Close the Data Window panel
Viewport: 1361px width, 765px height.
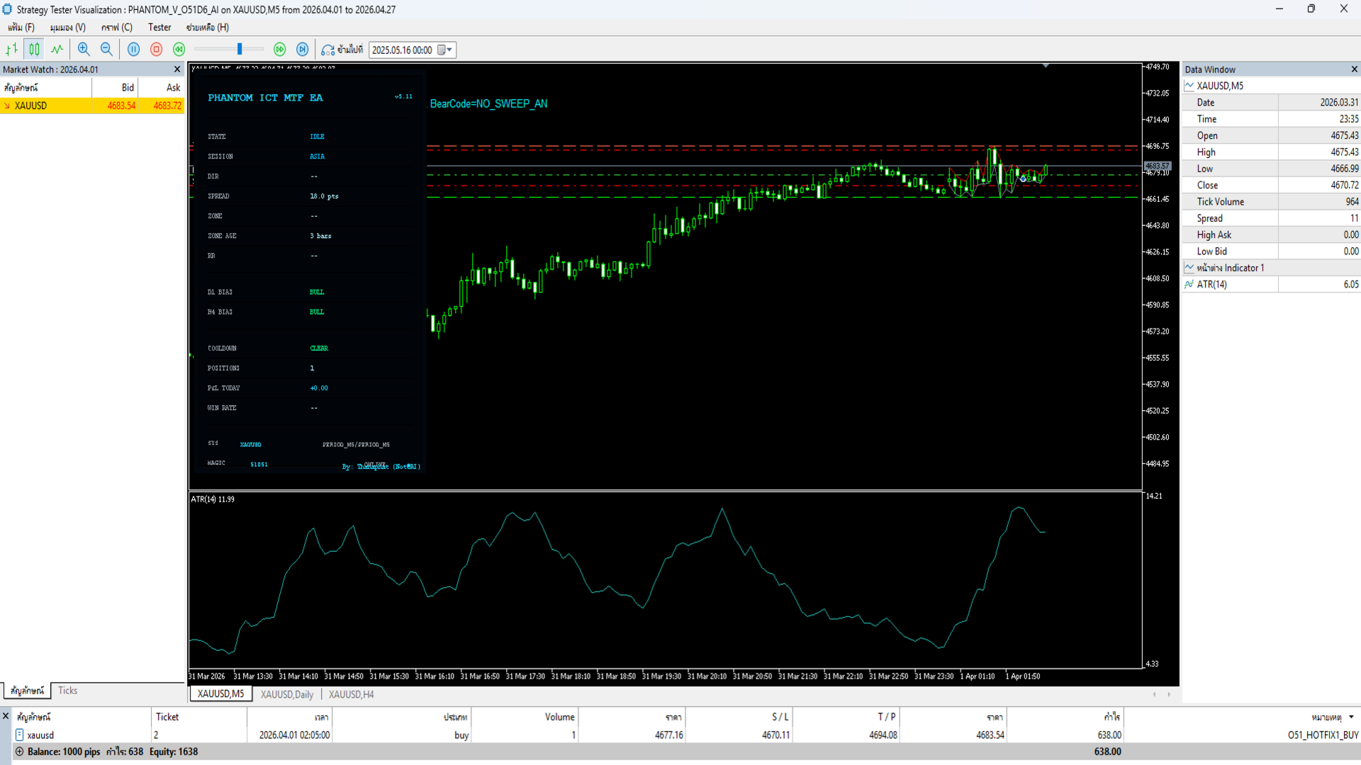1354,69
